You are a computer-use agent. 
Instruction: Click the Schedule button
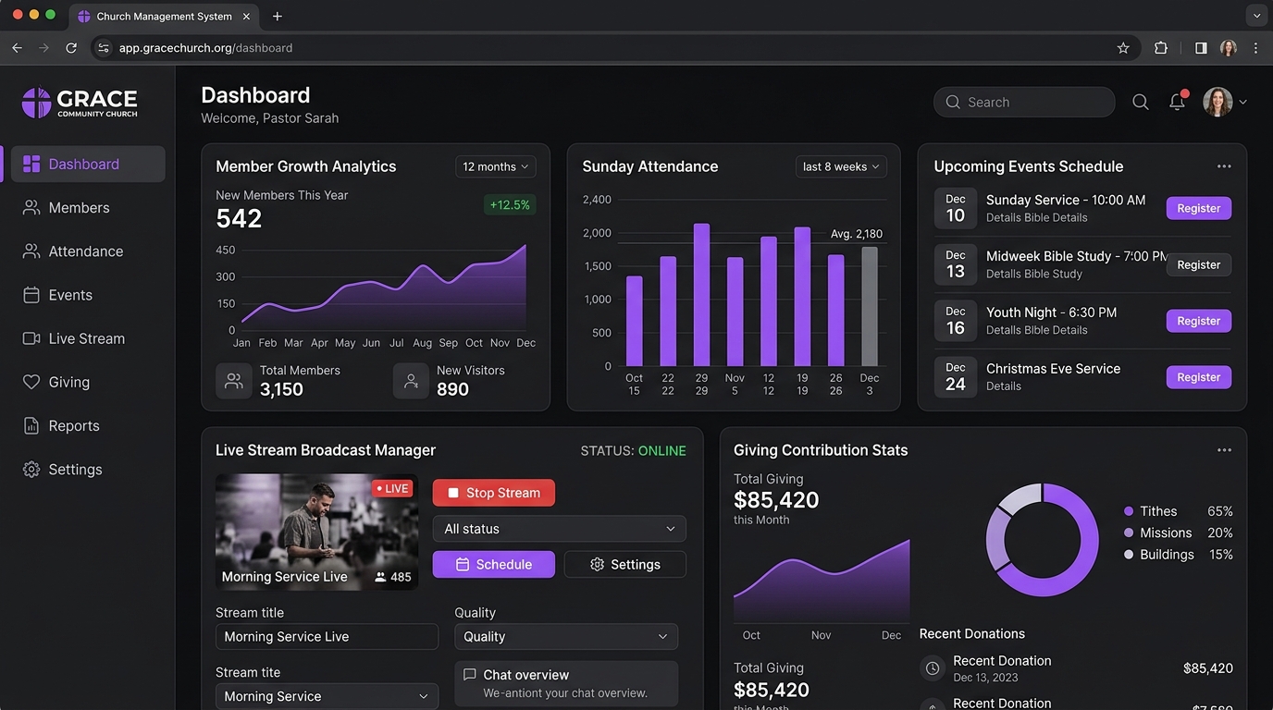(494, 564)
